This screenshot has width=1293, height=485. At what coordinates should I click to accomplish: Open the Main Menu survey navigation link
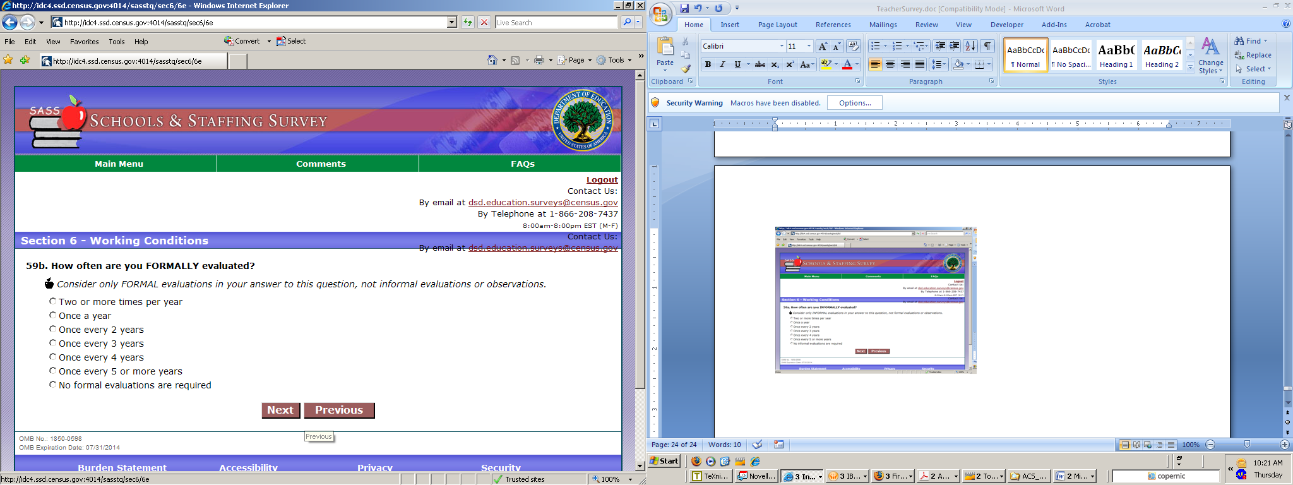(119, 164)
